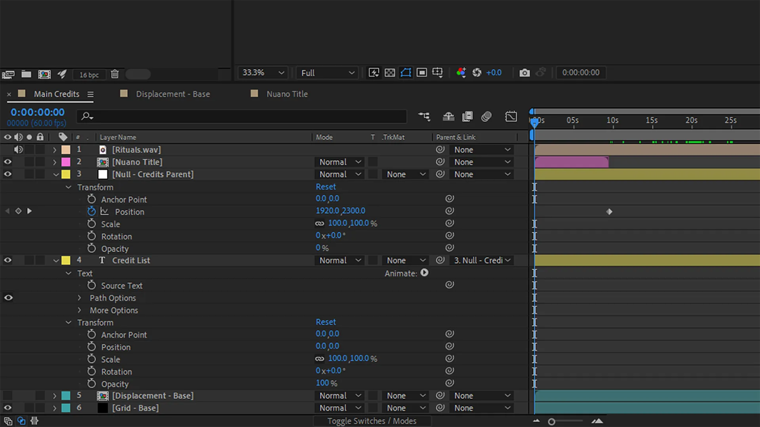Reset Credit List Transform
760x427 pixels.
click(x=325, y=322)
